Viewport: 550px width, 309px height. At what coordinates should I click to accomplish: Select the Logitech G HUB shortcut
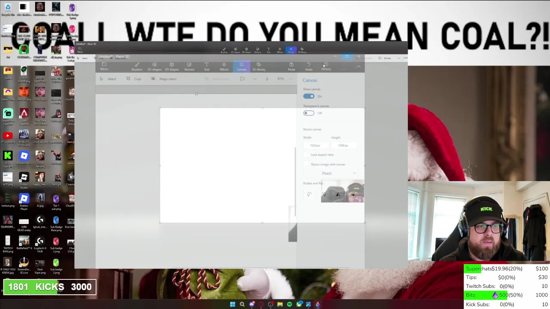[x=40, y=243]
